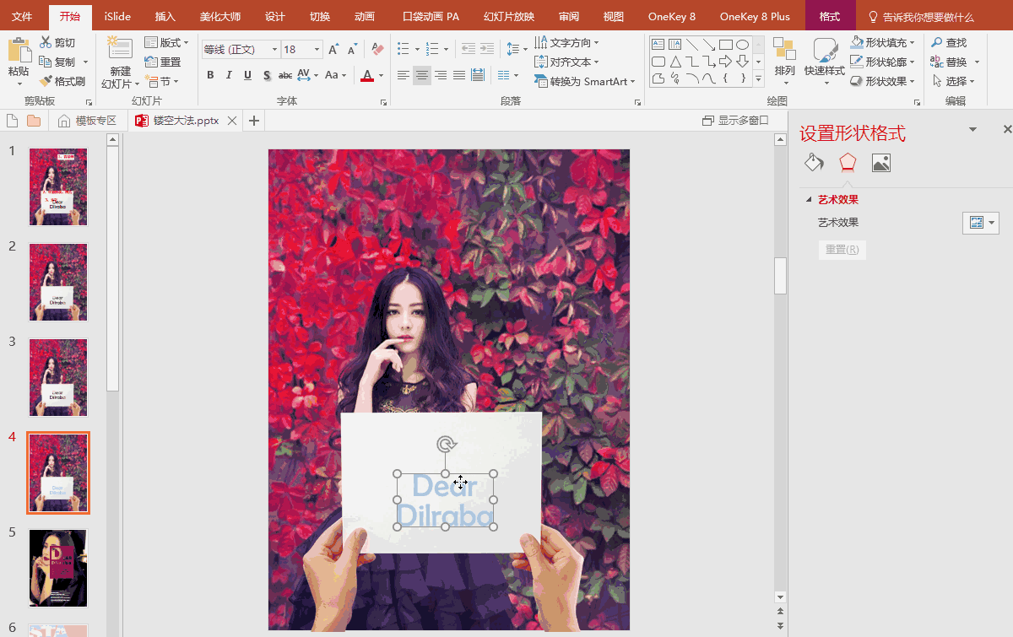Open the Fill & Line paint bucket tab

pos(813,163)
